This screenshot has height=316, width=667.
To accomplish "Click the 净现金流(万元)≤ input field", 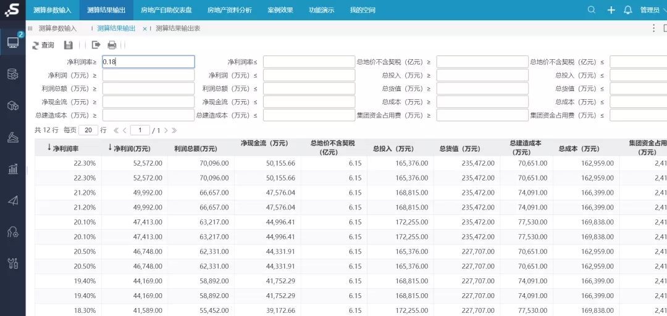I will [x=309, y=102].
